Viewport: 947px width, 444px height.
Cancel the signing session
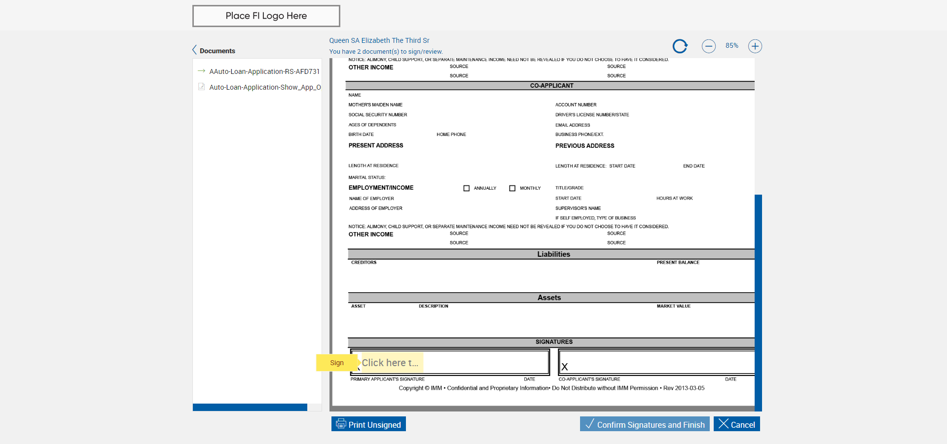737,424
